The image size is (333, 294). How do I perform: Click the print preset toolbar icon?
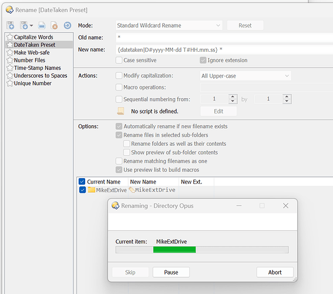(x=42, y=26)
